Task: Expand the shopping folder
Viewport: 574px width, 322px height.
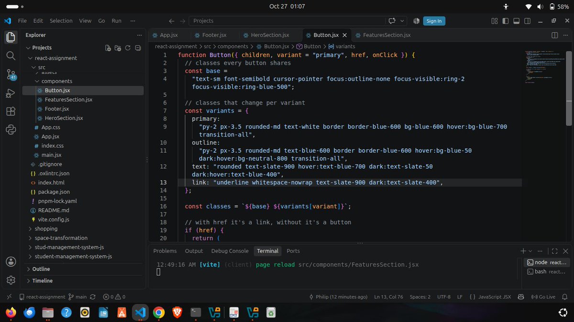Action: (46, 229)
